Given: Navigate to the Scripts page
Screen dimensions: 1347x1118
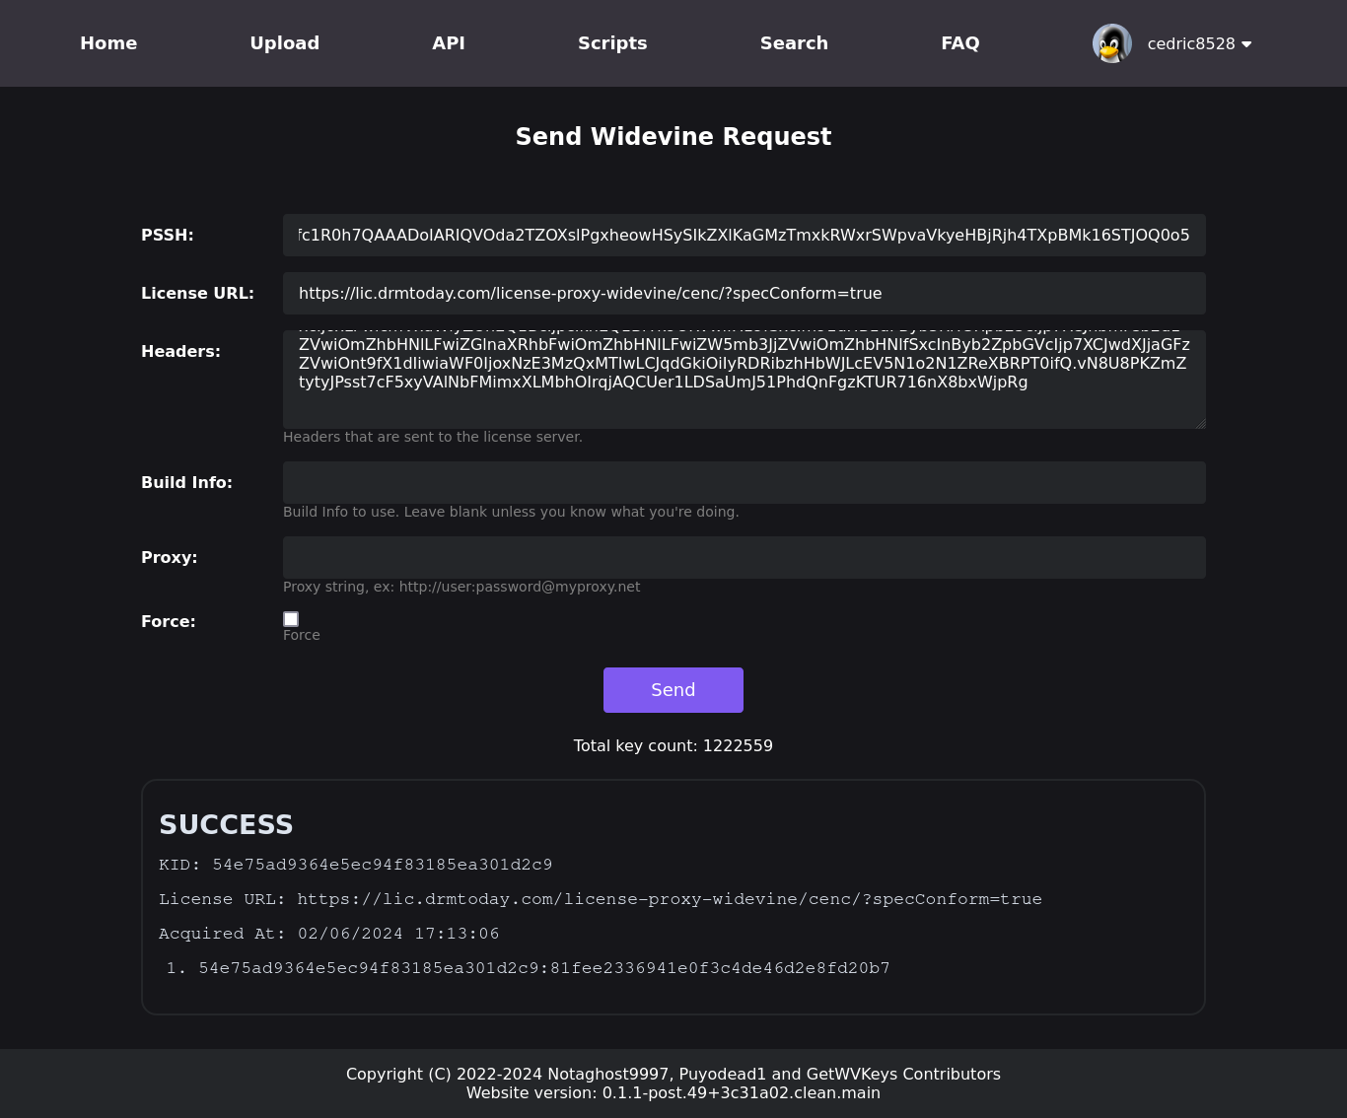Looking at the screenshot, I should 612,43.
